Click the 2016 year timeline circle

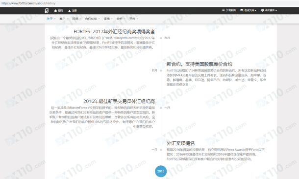[161, 171]
